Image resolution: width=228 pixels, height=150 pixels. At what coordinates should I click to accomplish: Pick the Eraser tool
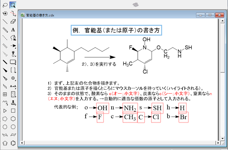tap(13, 21)
